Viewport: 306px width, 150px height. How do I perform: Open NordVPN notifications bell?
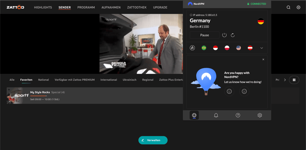(216, 115)
